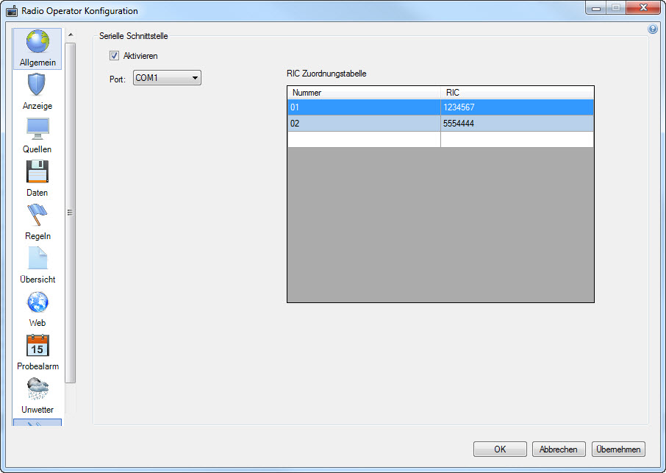Open the Regeln flag section

[37, 222]
